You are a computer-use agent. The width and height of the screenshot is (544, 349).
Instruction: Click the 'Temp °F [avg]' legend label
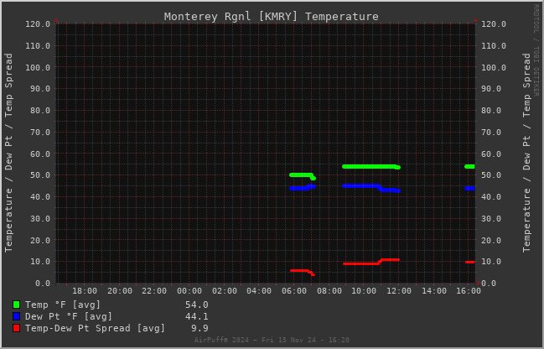tap(63, 305)
